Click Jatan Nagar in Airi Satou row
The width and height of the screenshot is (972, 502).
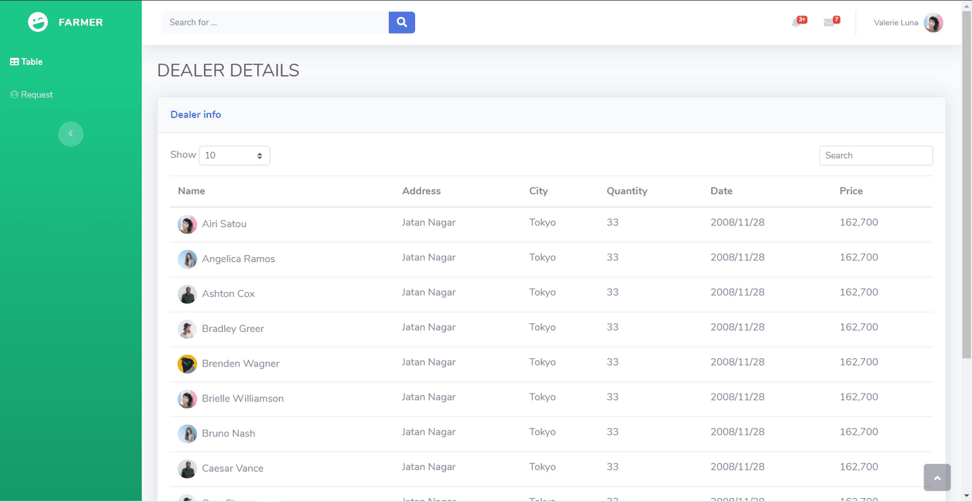click(429, 223)
